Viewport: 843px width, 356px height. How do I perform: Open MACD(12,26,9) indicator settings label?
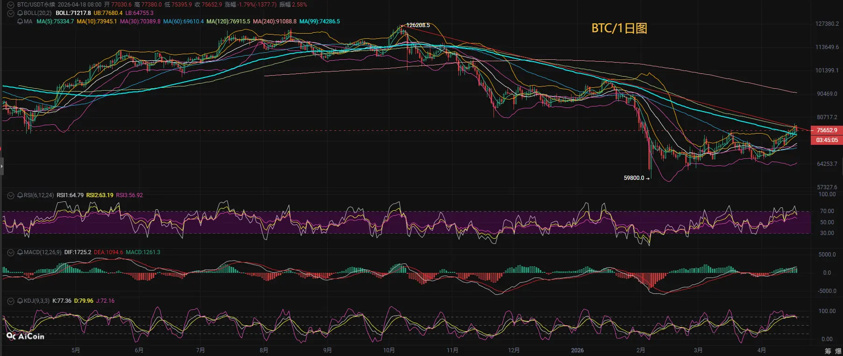tap(43, 252)
